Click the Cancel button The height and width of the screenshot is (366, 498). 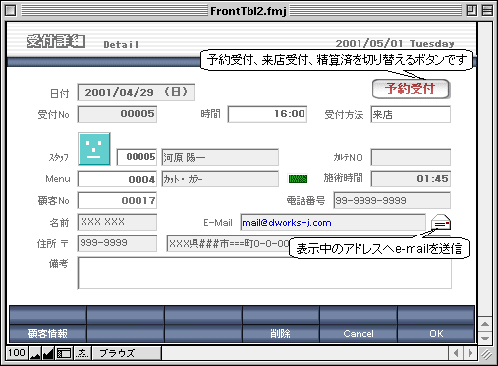tap(359, 334)
